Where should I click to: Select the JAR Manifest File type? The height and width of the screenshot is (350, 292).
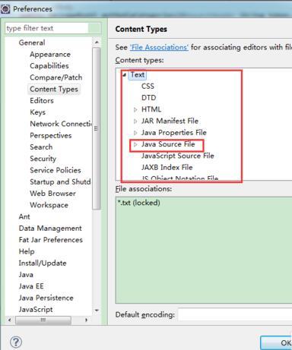pos(170,121)
